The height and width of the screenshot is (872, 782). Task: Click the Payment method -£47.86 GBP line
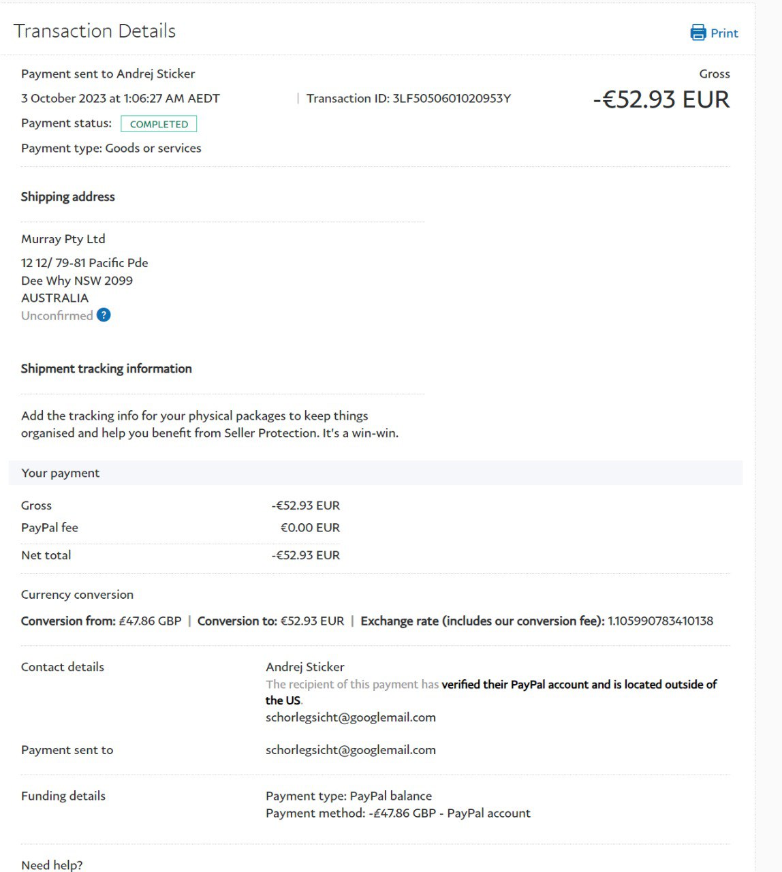click(398, 813)
